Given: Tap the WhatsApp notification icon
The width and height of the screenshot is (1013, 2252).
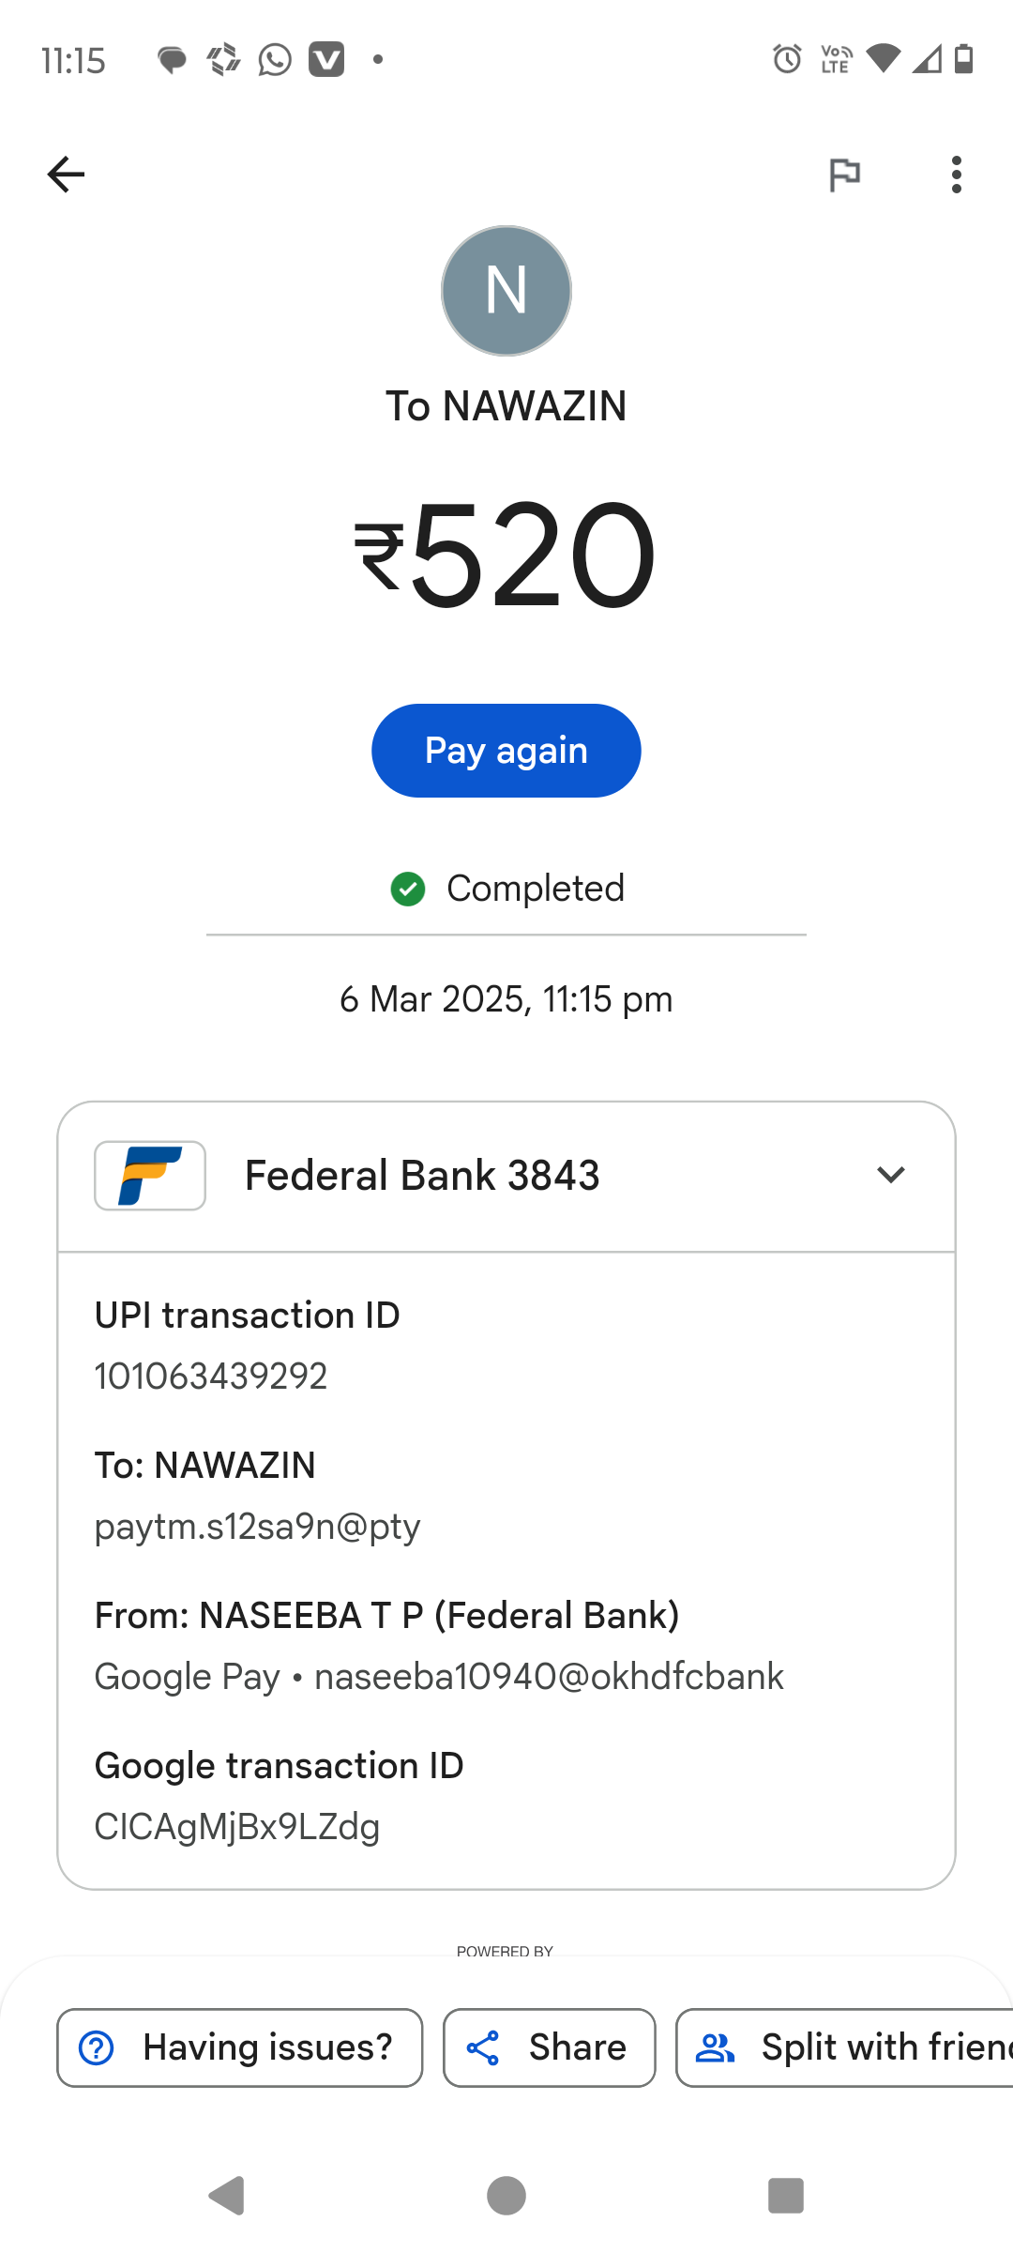Looking at the screenshot, I should click(275, 60).
